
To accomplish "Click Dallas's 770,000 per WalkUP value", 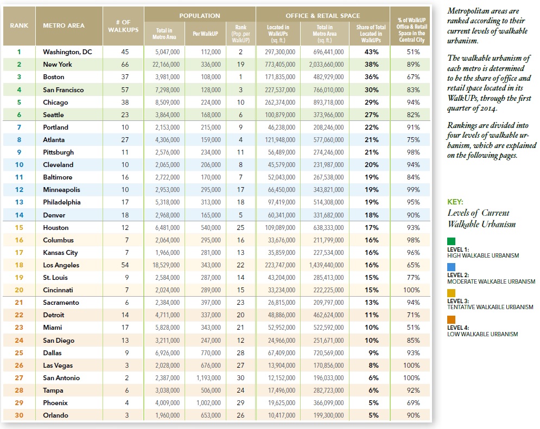I will click(211, 353).
